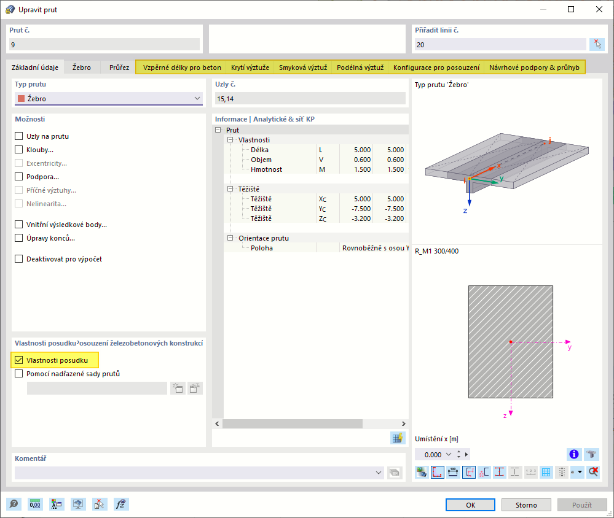Viewport: 614px width, 518px height.
Task: Toggle the L-shaped section outline icon
Action: click(437, 472)
